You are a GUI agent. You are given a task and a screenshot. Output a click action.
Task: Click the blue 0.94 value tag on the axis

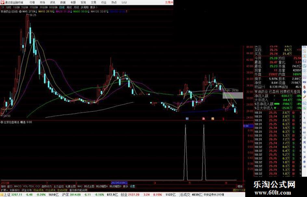(248, 126)
